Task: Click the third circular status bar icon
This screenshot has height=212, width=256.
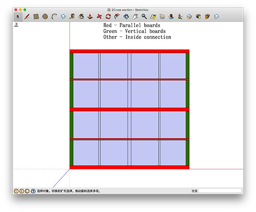Action: click(27, 191)
